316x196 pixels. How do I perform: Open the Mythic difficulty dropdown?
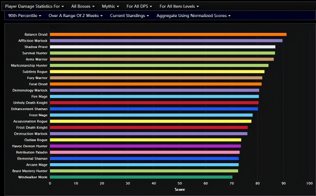coord(110,6)
